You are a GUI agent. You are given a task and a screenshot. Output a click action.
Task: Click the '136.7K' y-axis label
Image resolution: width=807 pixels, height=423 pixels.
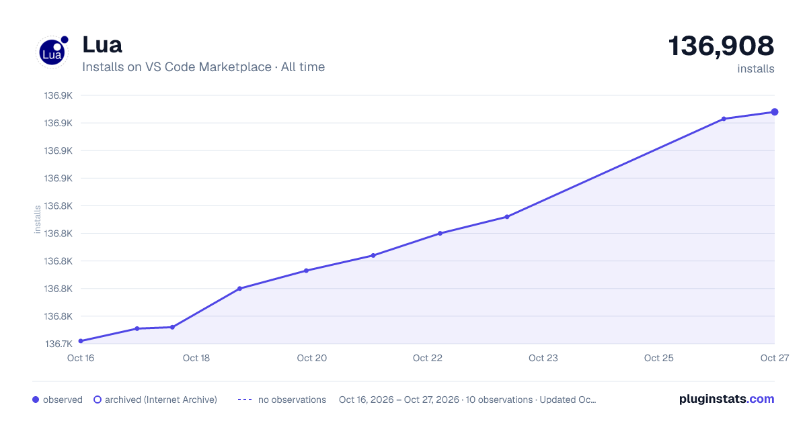tap(59, 344)
